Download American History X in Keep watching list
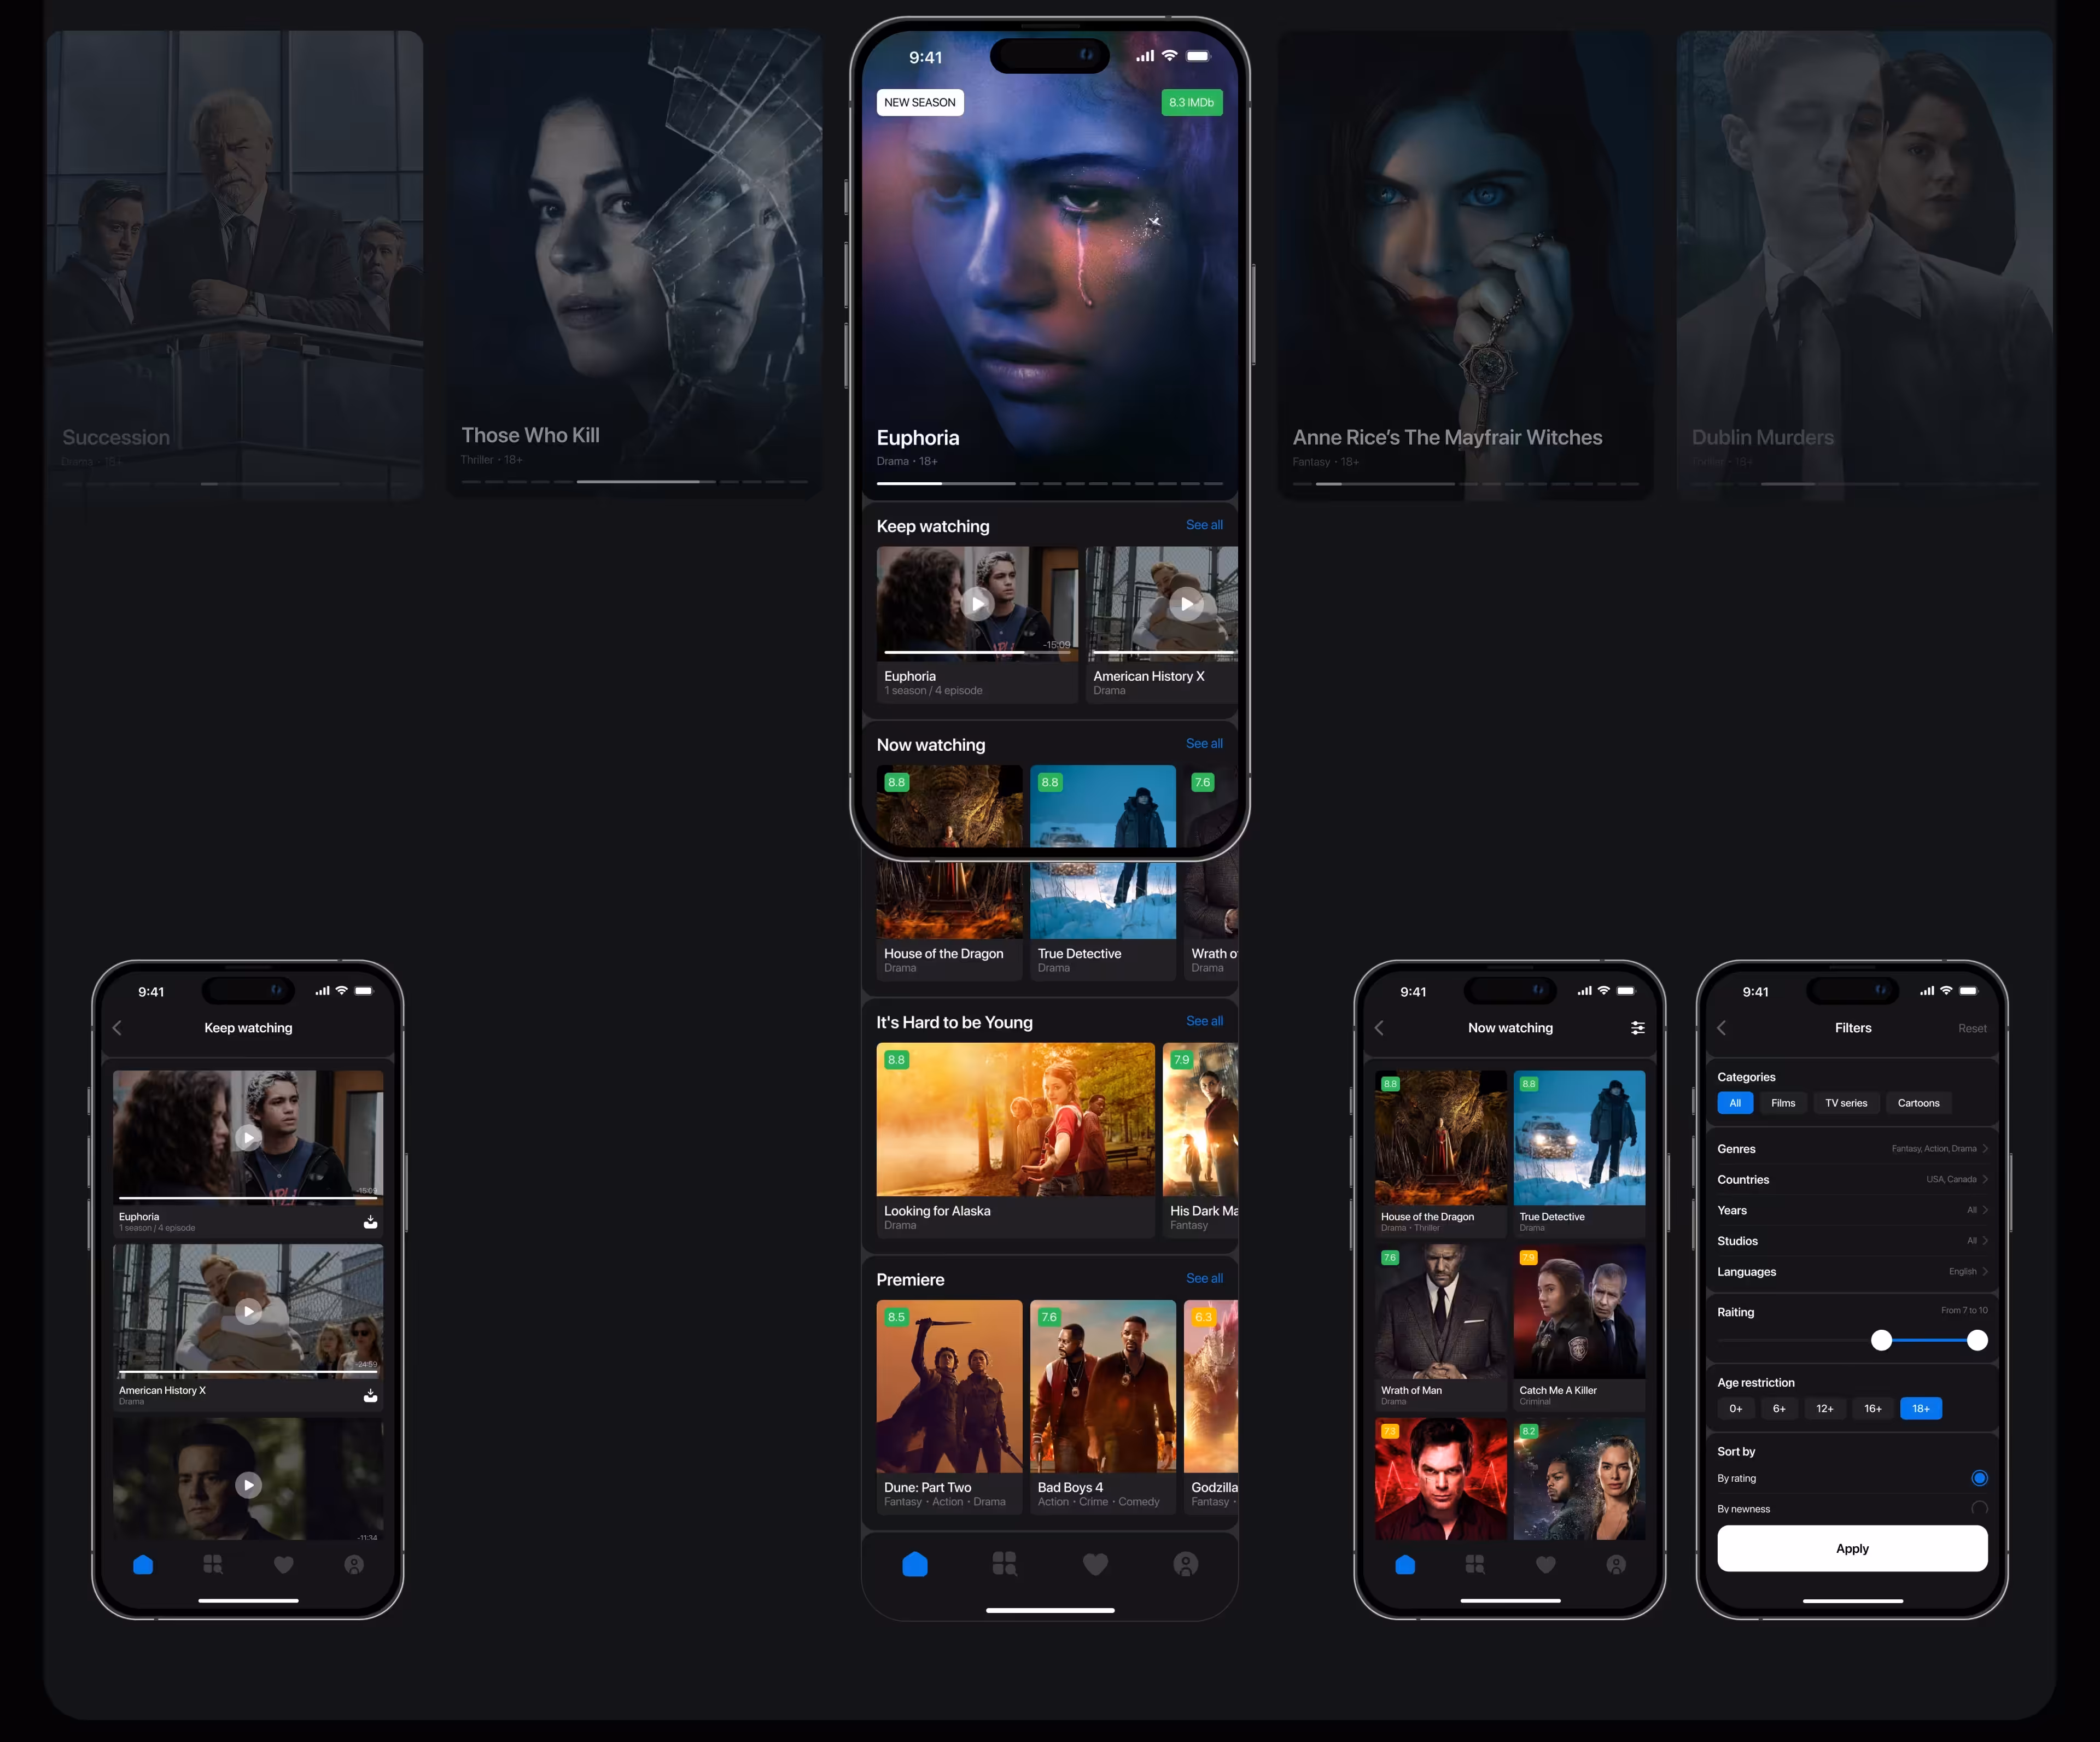 tap(370, 1395)
